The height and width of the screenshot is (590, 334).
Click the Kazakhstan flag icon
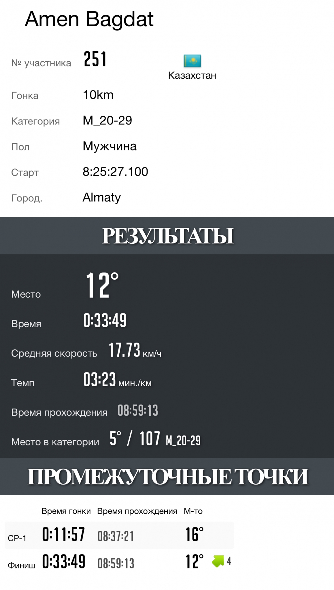pyautogui.click(x=192, y=61)
